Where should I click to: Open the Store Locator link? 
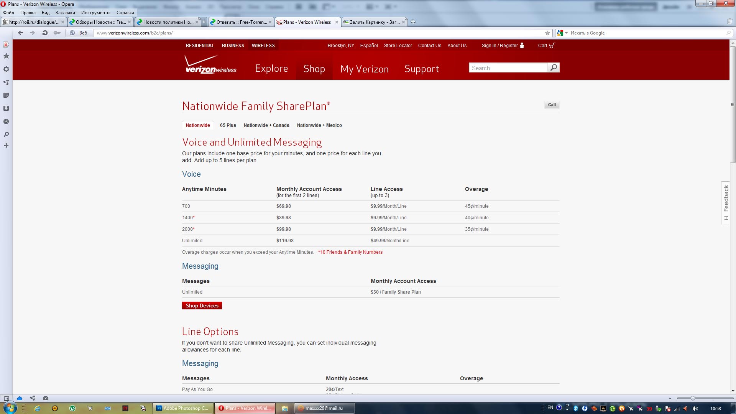tap(398, 45)
